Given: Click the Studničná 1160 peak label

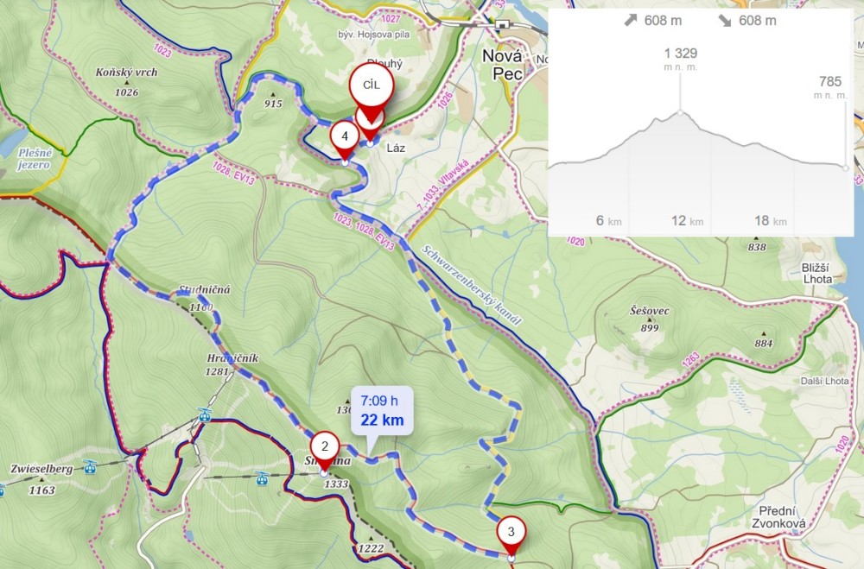Looking at the screenshot, I should point(204,298).
